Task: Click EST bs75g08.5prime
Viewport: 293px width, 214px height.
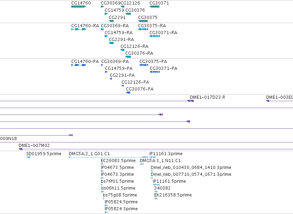Action: (120, 195)
